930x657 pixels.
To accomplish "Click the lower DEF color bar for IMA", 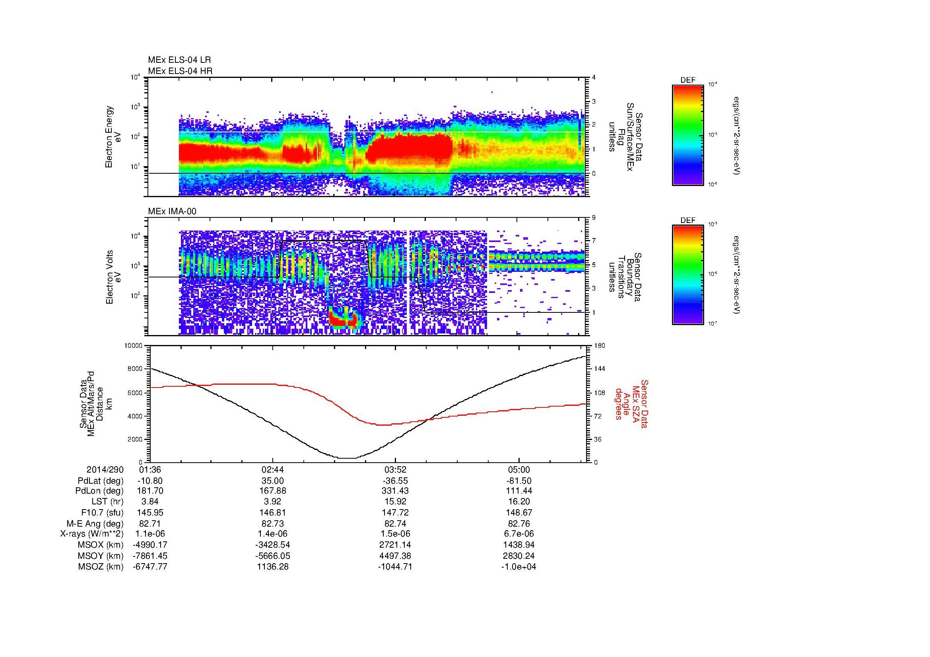I will 688,275.
